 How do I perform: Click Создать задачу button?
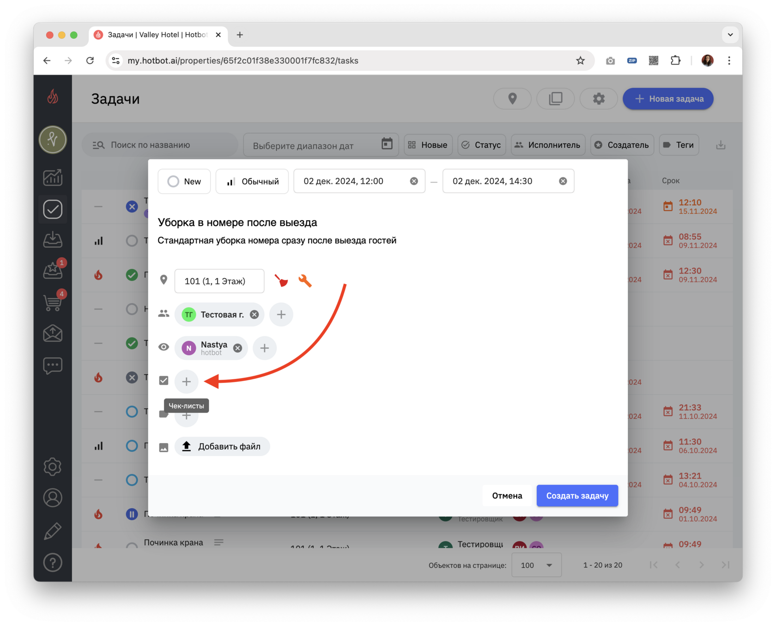click(577, 496)
